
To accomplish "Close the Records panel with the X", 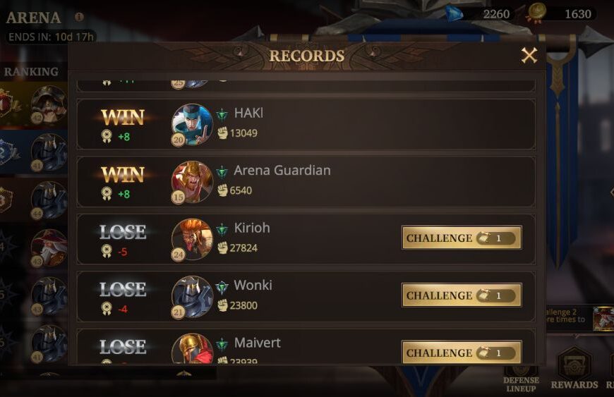I will click(x=529, y=56).
